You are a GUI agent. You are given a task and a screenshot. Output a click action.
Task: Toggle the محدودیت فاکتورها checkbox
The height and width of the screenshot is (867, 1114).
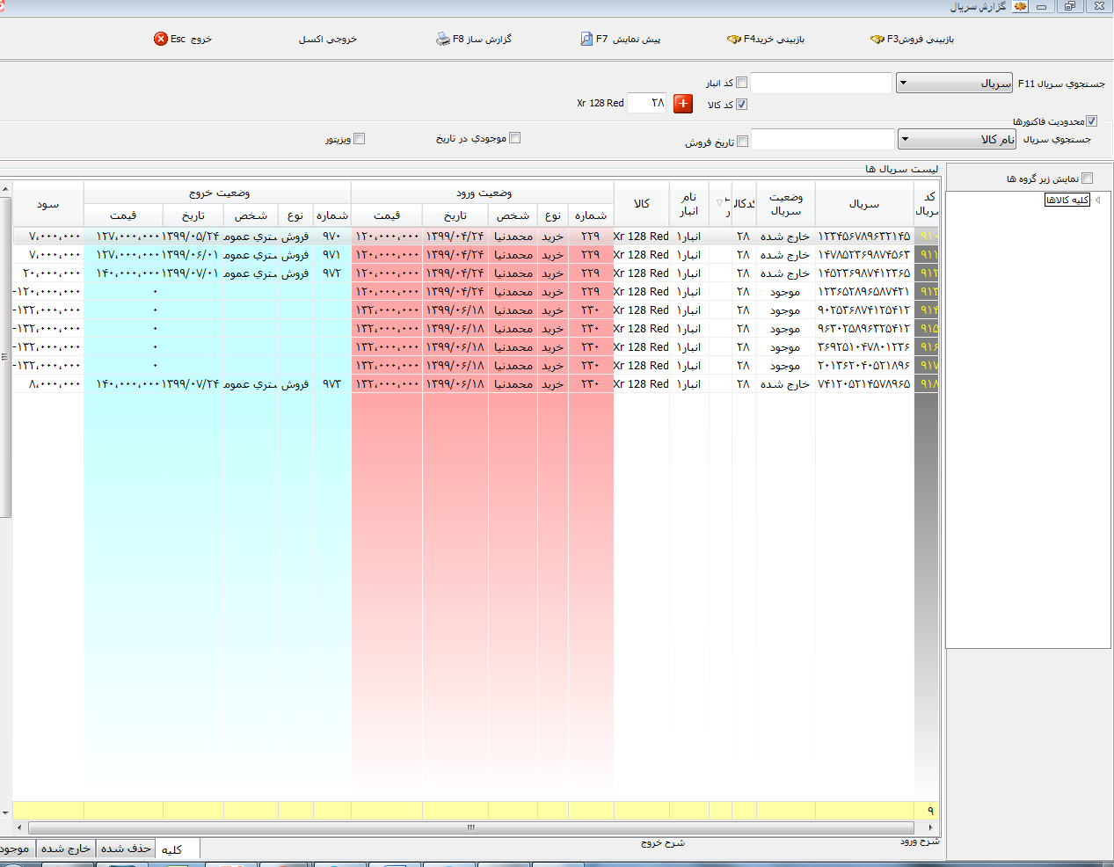click(1091, 121)
